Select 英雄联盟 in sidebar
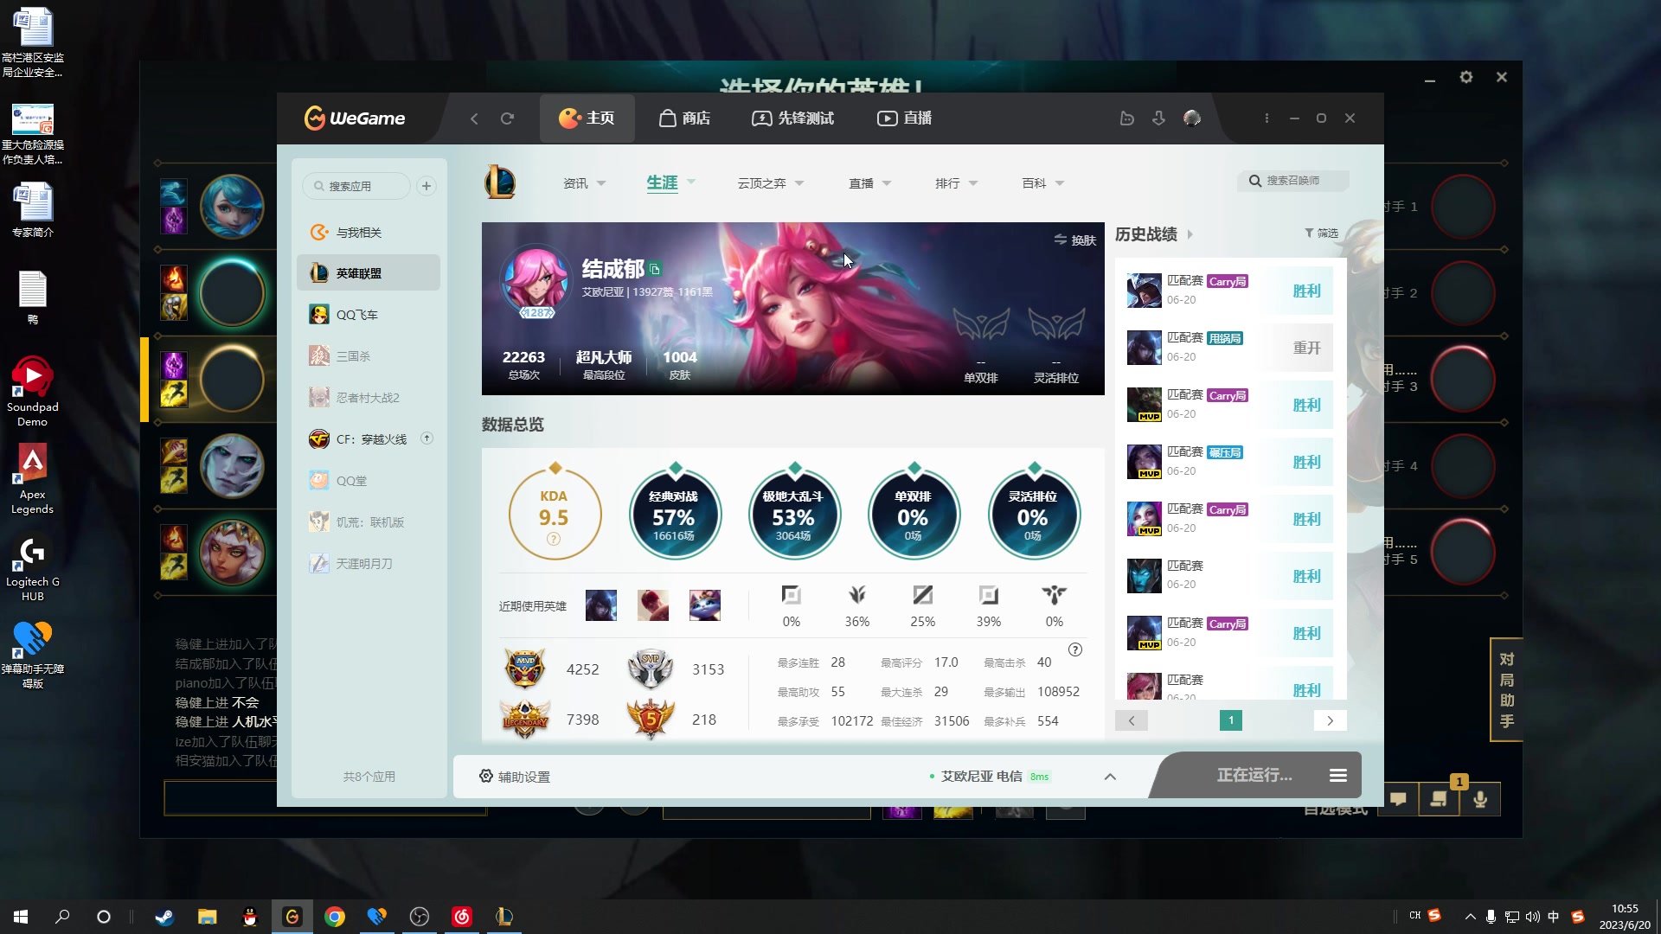 (369, 273)
